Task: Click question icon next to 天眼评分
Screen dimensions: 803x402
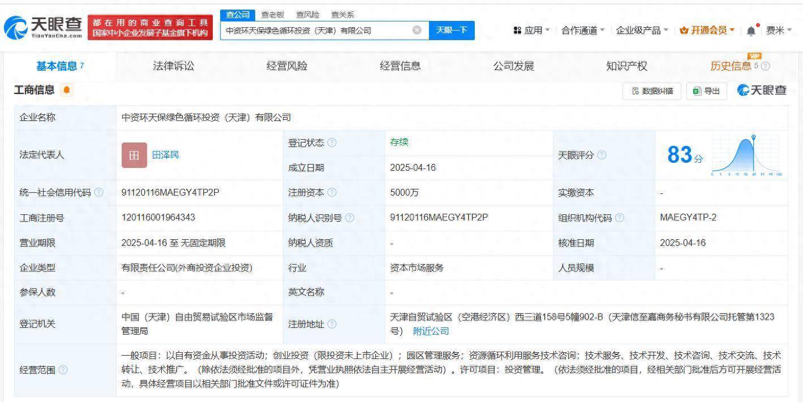Action: click(x=602, y=155)
